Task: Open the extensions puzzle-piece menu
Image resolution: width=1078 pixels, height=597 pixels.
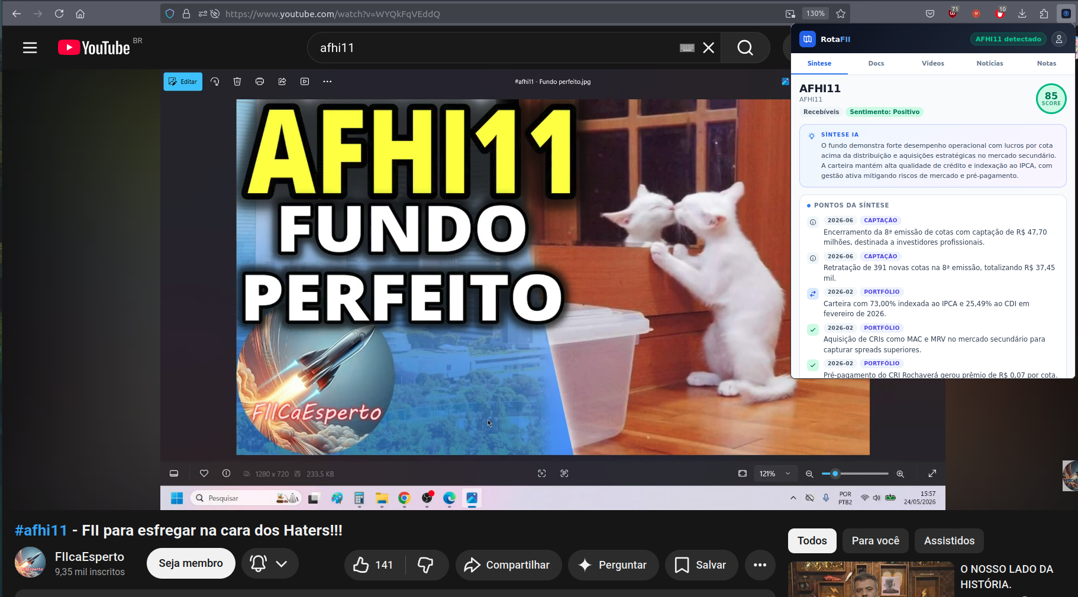Action: (x=1044, y=14)
